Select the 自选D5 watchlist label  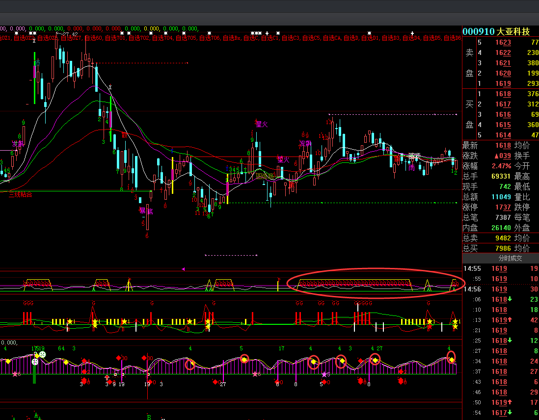click(x=432, y=38)
